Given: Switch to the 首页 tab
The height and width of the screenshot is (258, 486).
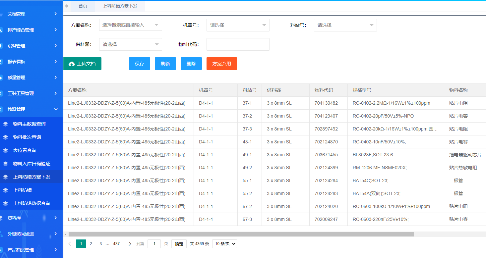Looking at the screenshot, I should click(83, 6).
